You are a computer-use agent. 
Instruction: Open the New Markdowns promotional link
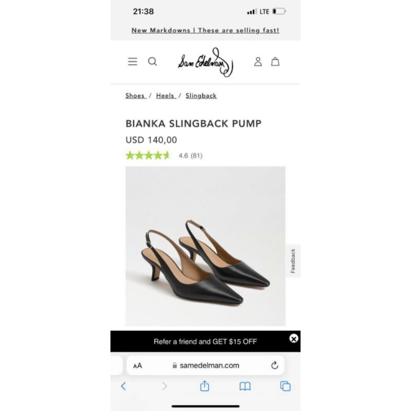[x=206, y=30]
